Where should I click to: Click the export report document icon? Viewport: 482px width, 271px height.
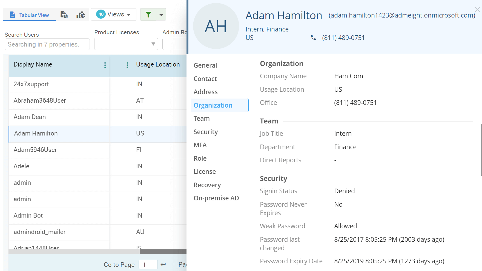click(64, 15)
